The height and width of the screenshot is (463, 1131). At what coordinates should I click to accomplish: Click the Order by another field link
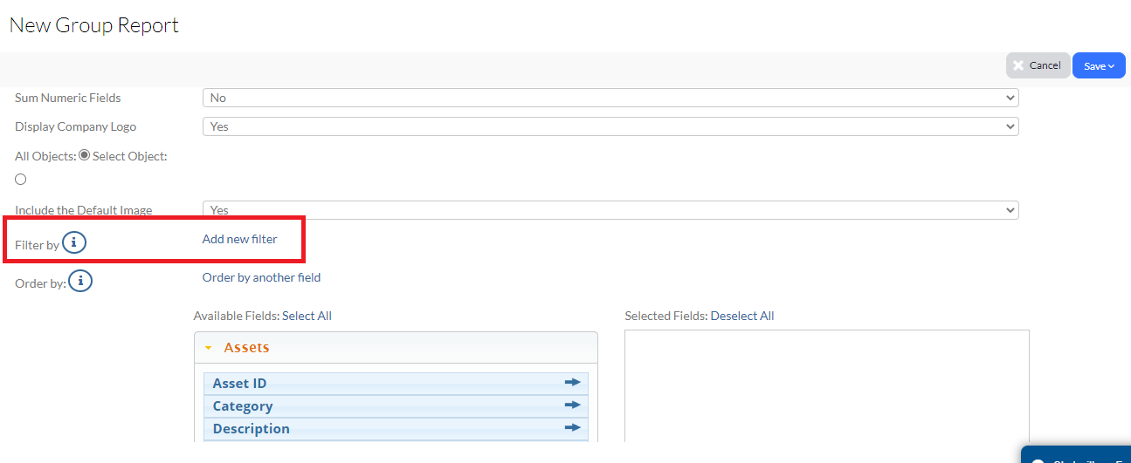coord(261,277)
